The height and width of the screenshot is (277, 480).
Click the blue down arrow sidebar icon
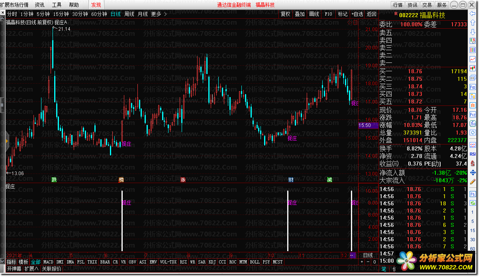[x=473, y=32]
